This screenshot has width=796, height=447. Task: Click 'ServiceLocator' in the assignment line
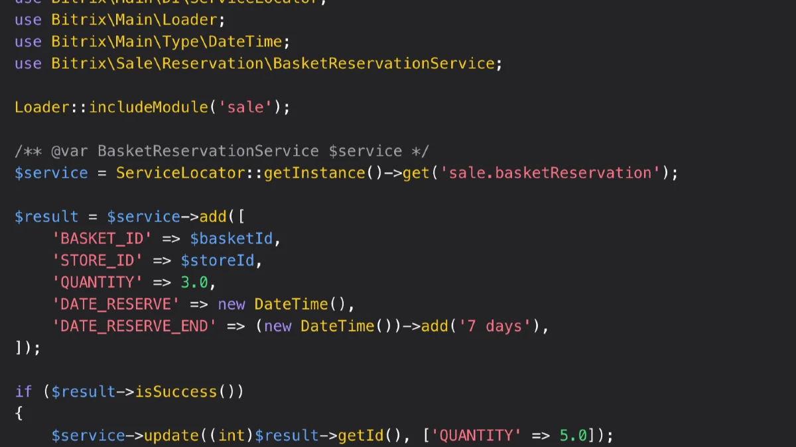pos(180,173)
